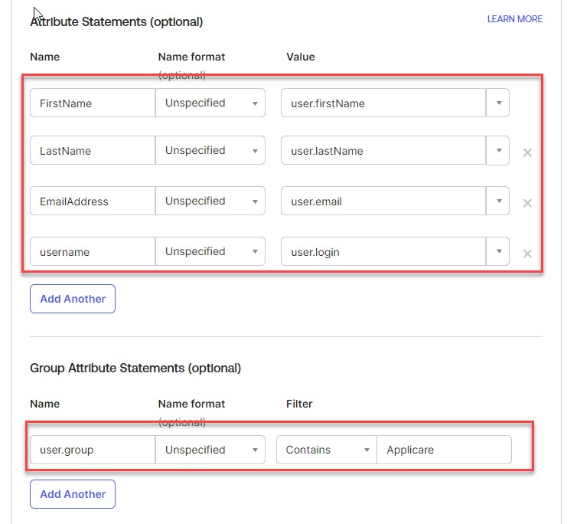
Task: Click Add Another under Group Attribute Statements
Action: click(x=73, y=494)
